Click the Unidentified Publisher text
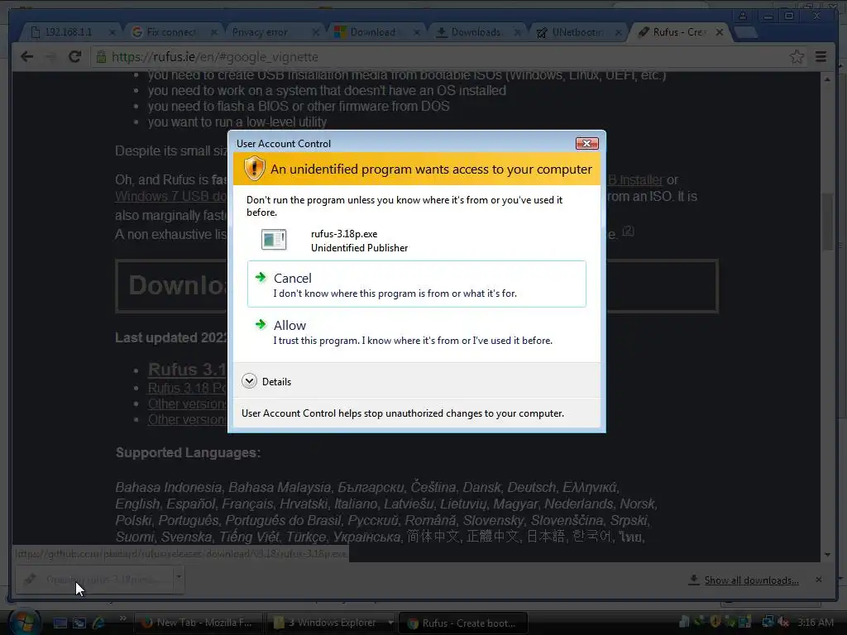The image size is (847, 635). click(359, 248)
